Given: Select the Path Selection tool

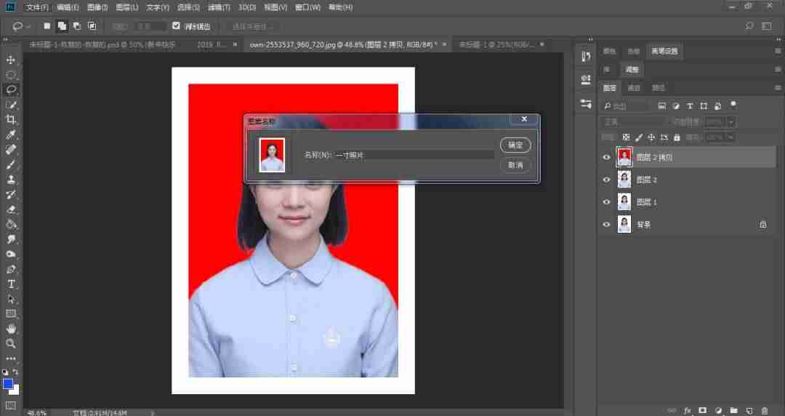Looking at the screenshot, I should [10, 299].
